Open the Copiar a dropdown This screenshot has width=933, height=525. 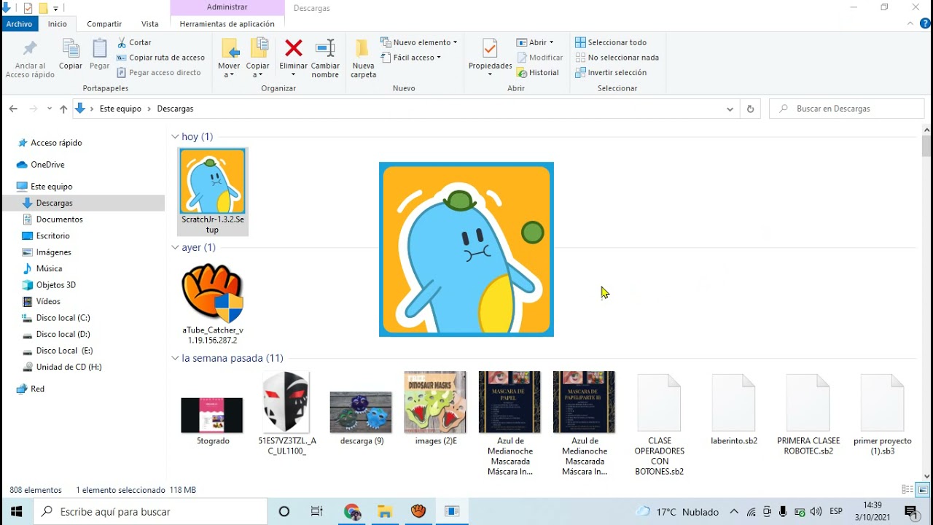point(257,58)
